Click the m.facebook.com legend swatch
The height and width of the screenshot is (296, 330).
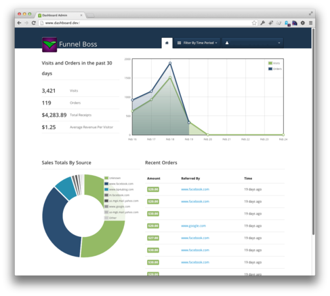tap(106, 195)
